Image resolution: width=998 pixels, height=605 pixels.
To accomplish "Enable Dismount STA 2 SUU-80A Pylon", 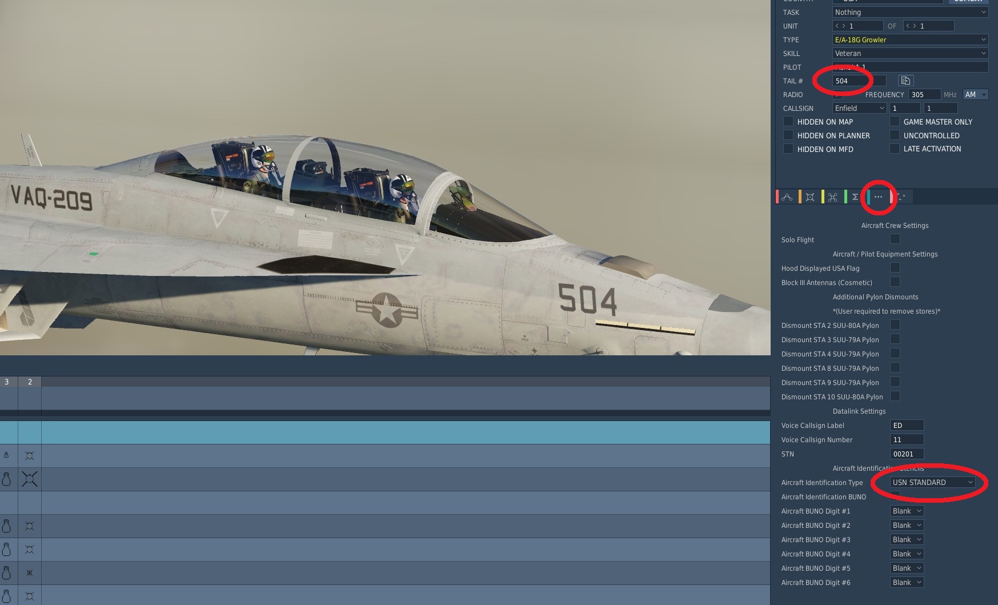I will pos(895,325).
